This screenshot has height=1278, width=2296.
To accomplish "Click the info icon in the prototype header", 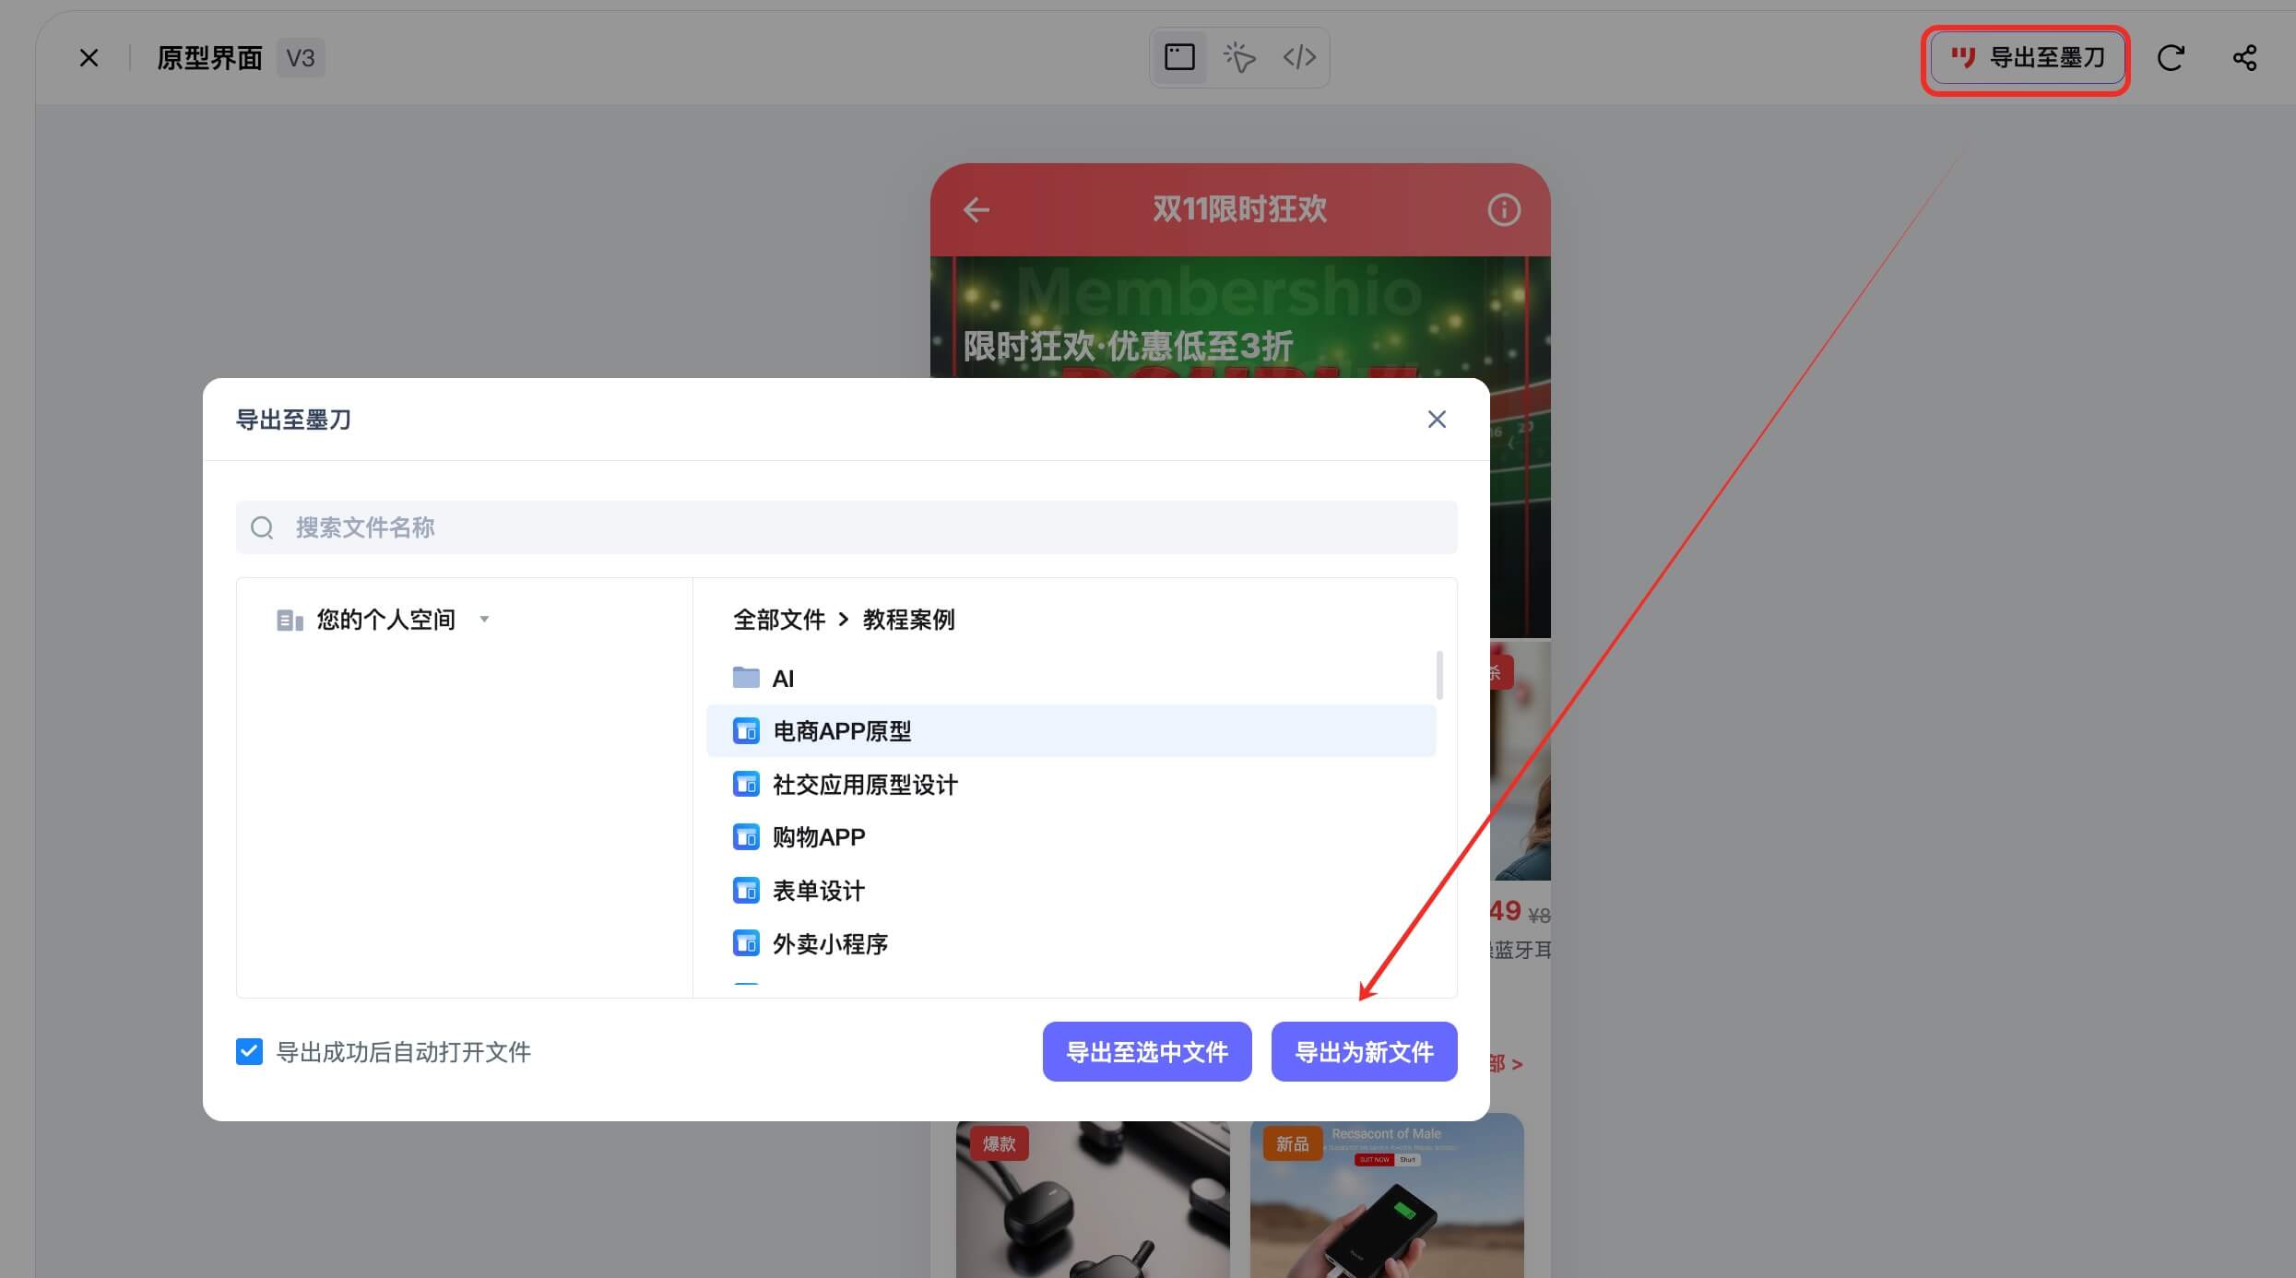I will [1504, 210].
